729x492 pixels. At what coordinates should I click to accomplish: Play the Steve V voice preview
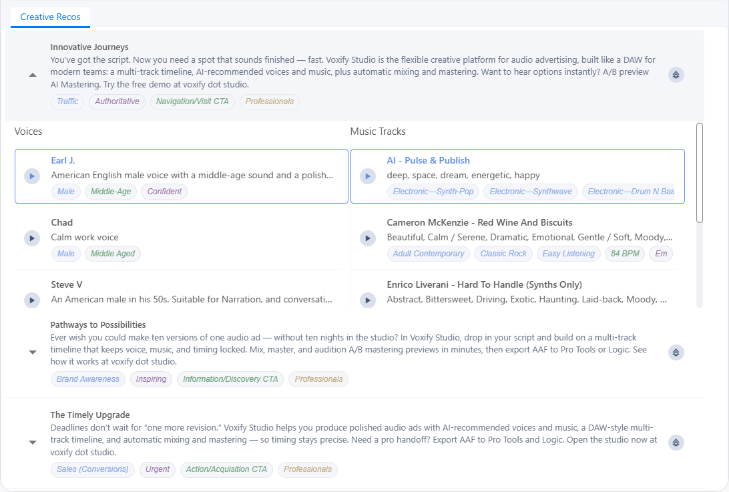(x=32, y=300)
